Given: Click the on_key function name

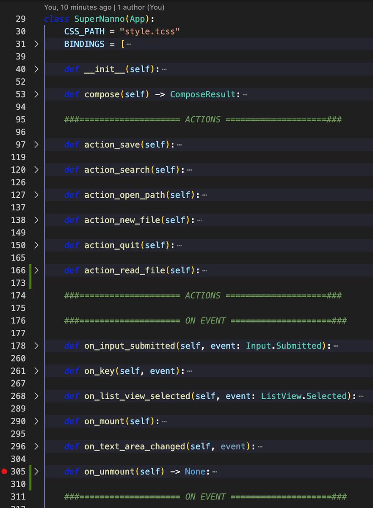Looking at the screenshot, I should [99, 371].
